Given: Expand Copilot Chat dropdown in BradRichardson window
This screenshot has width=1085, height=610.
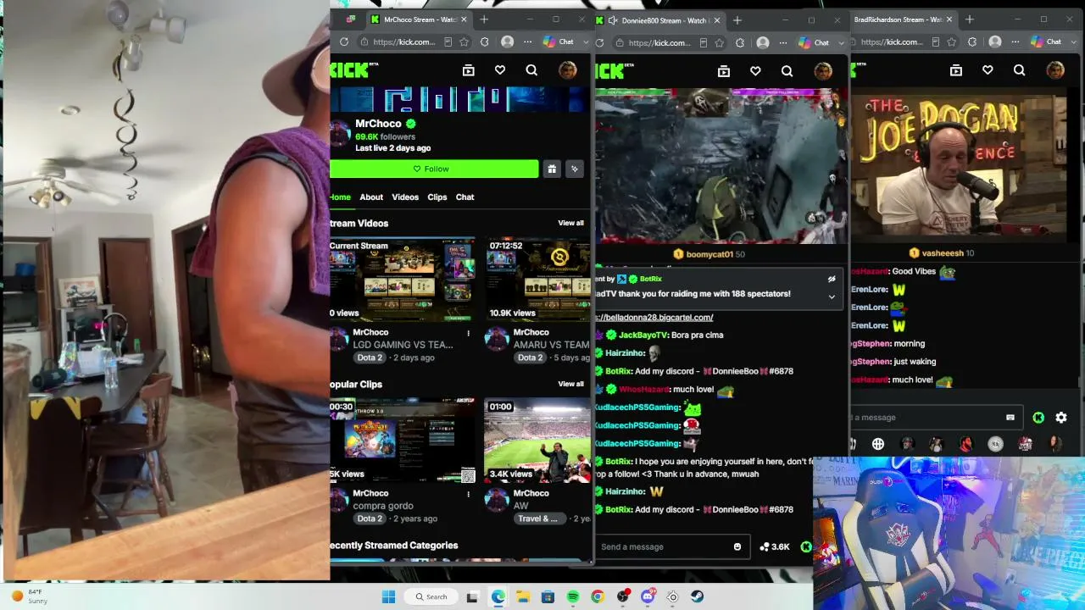Looking at the screenshot, I should point(1072,42).
